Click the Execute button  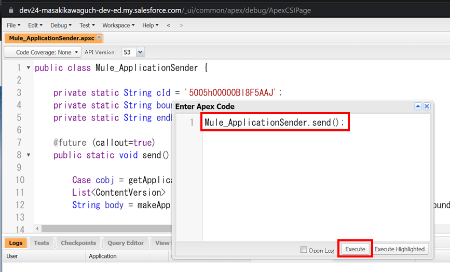coord(355,249)
